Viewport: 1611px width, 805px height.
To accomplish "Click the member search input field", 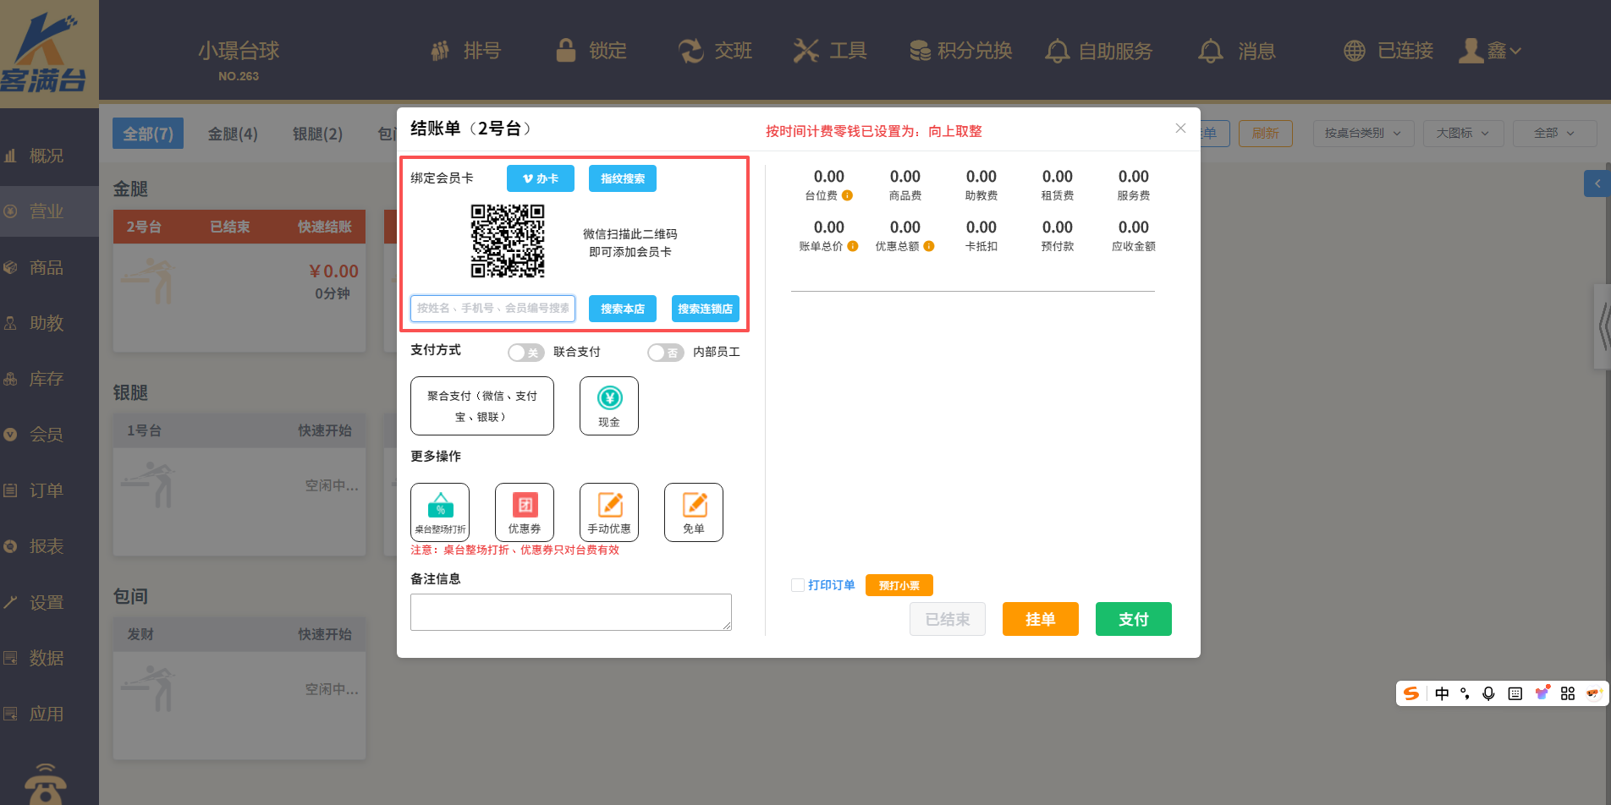I will 492,309.
